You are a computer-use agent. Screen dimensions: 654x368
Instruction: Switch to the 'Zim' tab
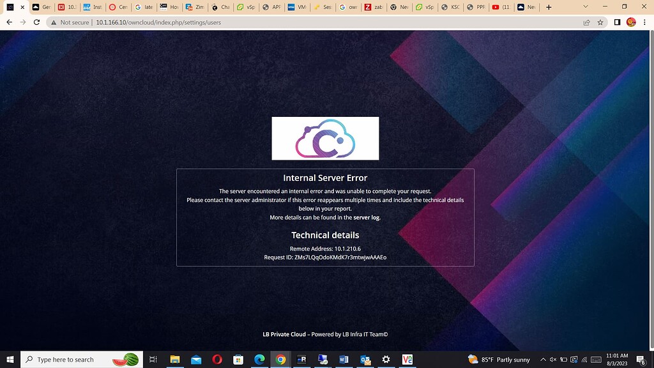tap(195, 7)
